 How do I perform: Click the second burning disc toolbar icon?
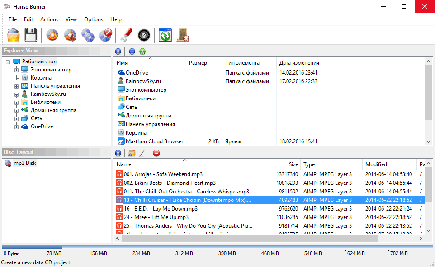70,35
